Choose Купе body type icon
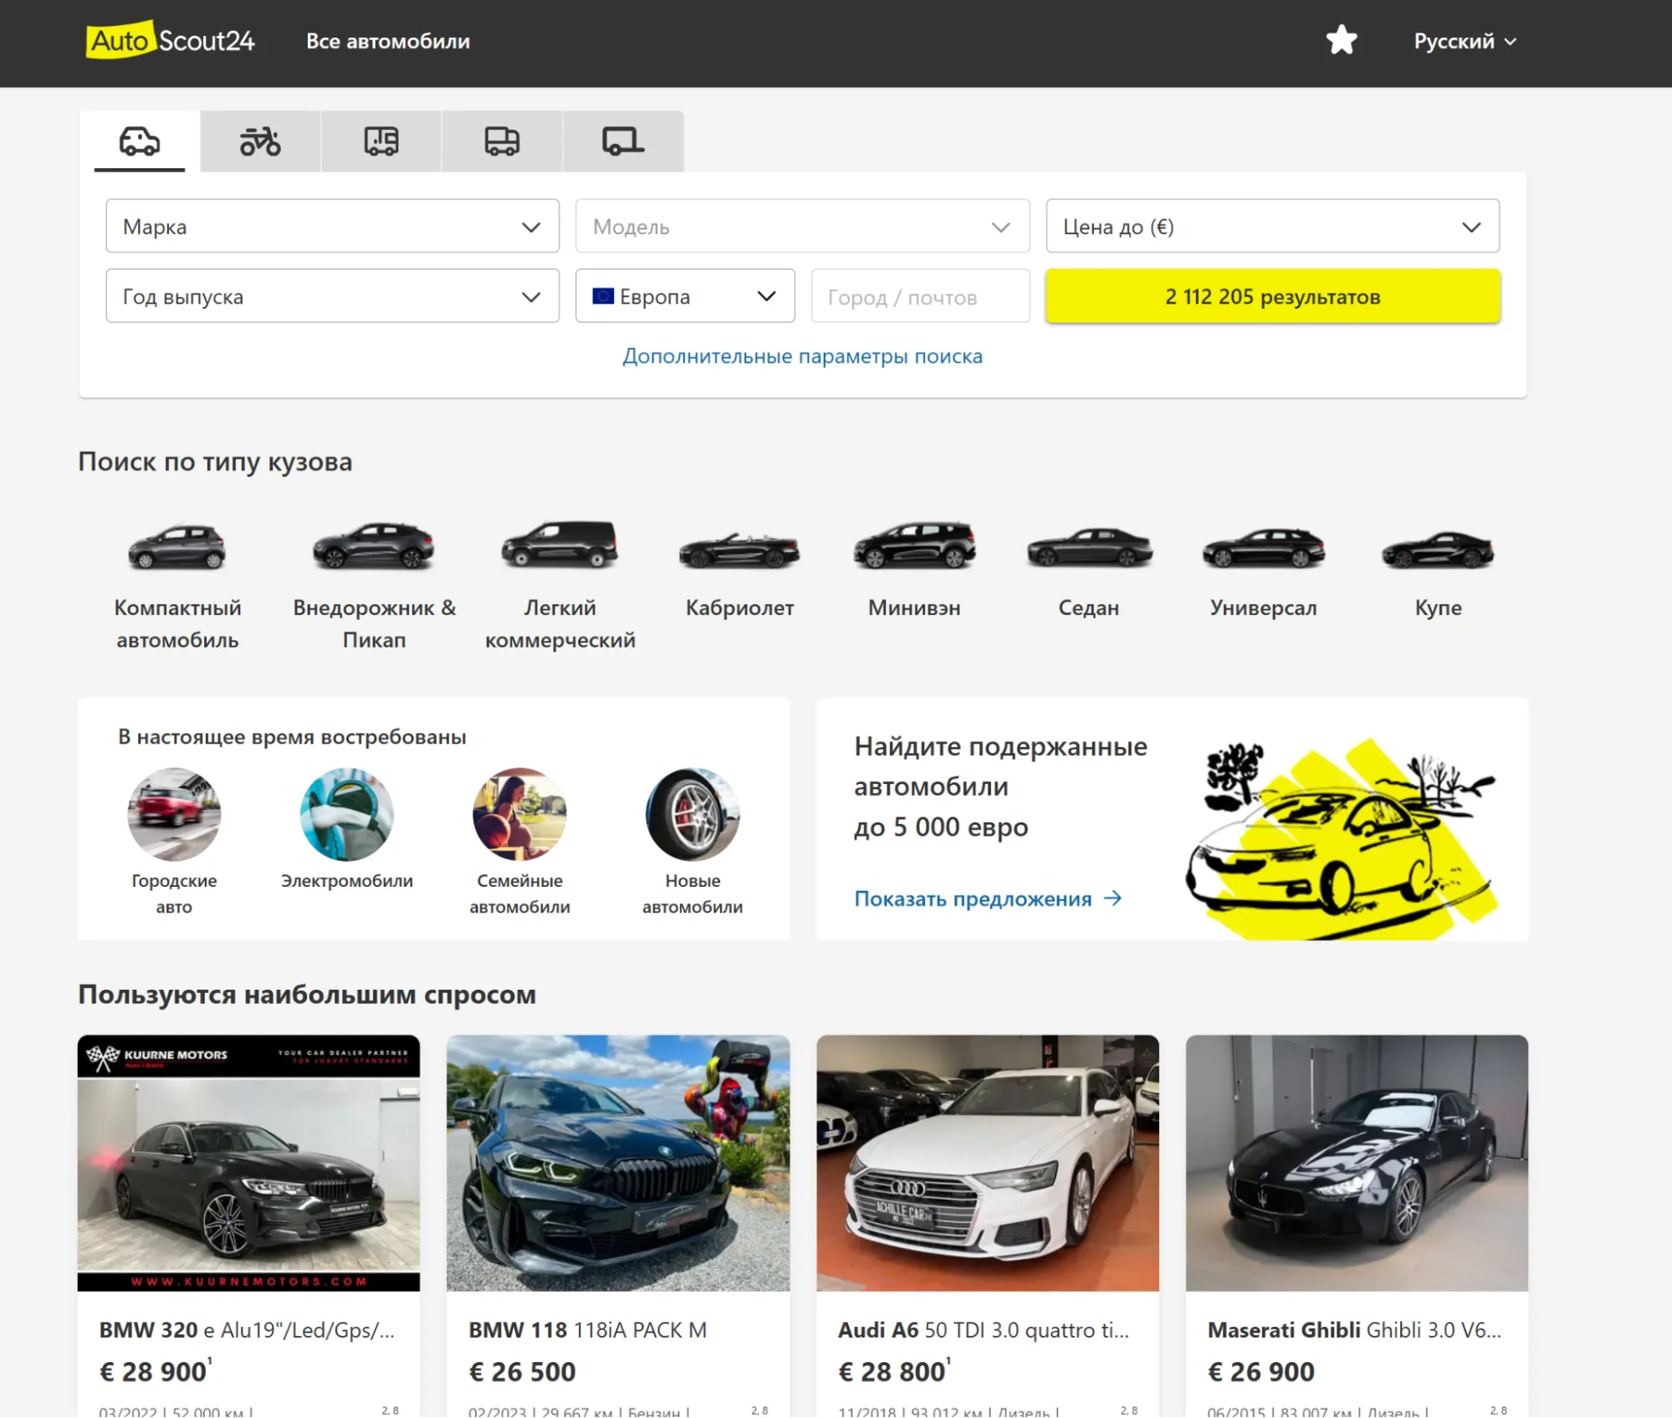The height and width of the screenshot is (1418, 1672). [1438, 550]
